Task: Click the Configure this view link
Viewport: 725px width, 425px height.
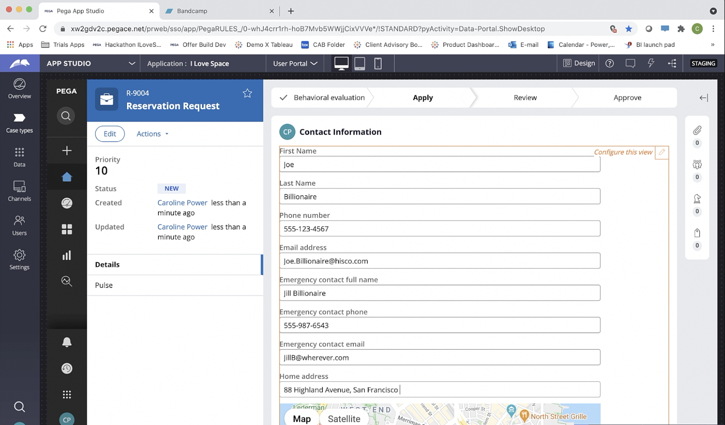Action: [x=623, y=152]
